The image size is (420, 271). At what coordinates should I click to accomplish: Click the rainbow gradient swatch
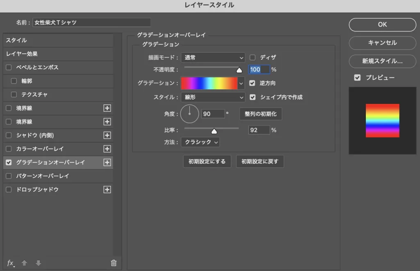(x=209, y=83)
